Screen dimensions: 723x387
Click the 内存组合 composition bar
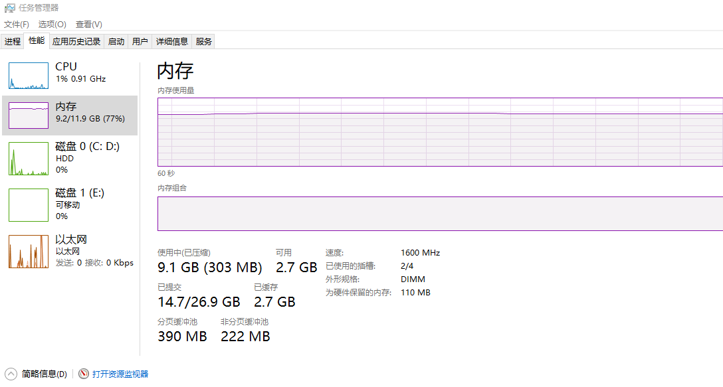[x=441, y=214]
